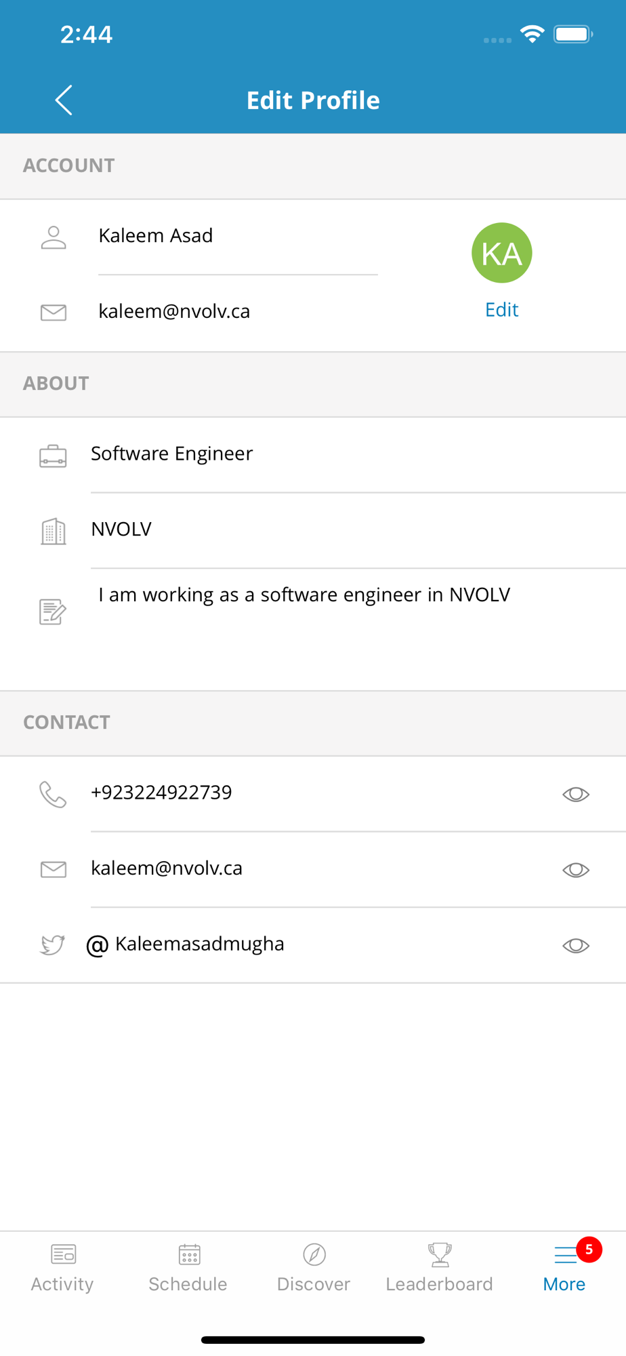Open the Leaderboard tab
This screenshot has width=626, height=1356.
pos(440,1269)
